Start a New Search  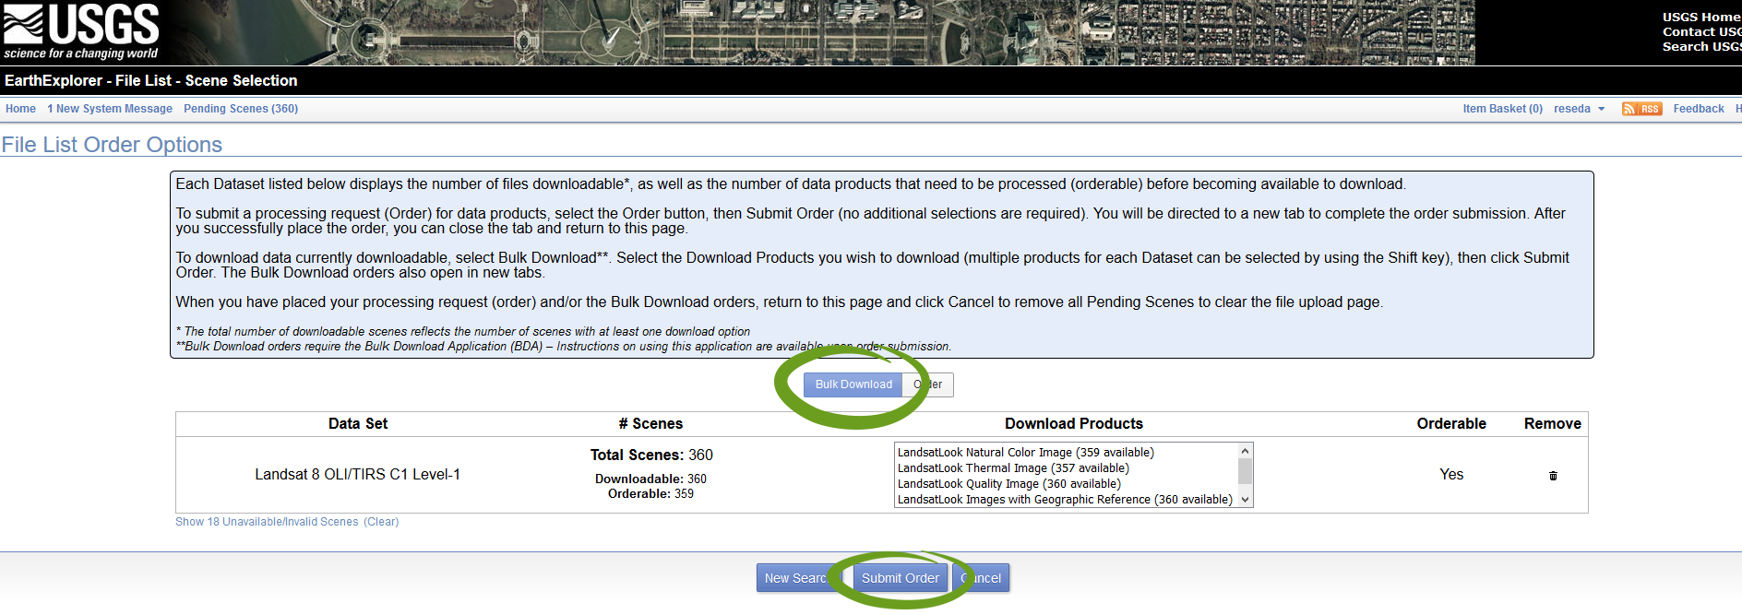(795, 578)
